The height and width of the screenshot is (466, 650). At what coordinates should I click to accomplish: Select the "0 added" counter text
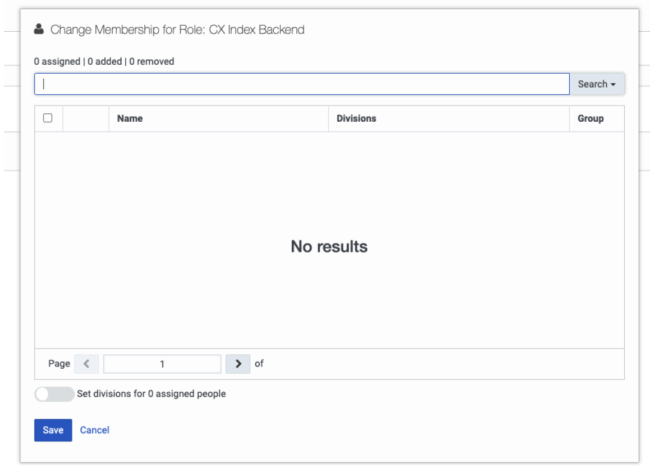105,61
